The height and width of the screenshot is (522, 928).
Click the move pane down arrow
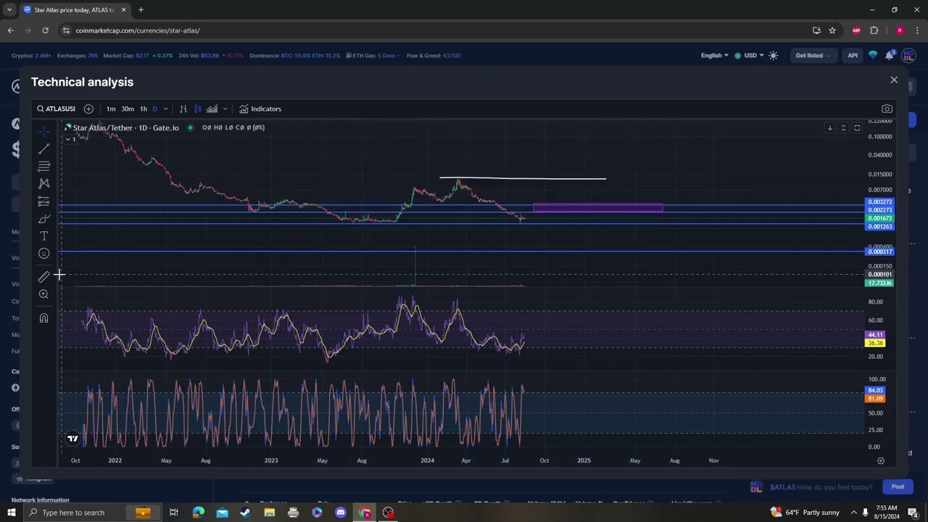coord(829,128)
